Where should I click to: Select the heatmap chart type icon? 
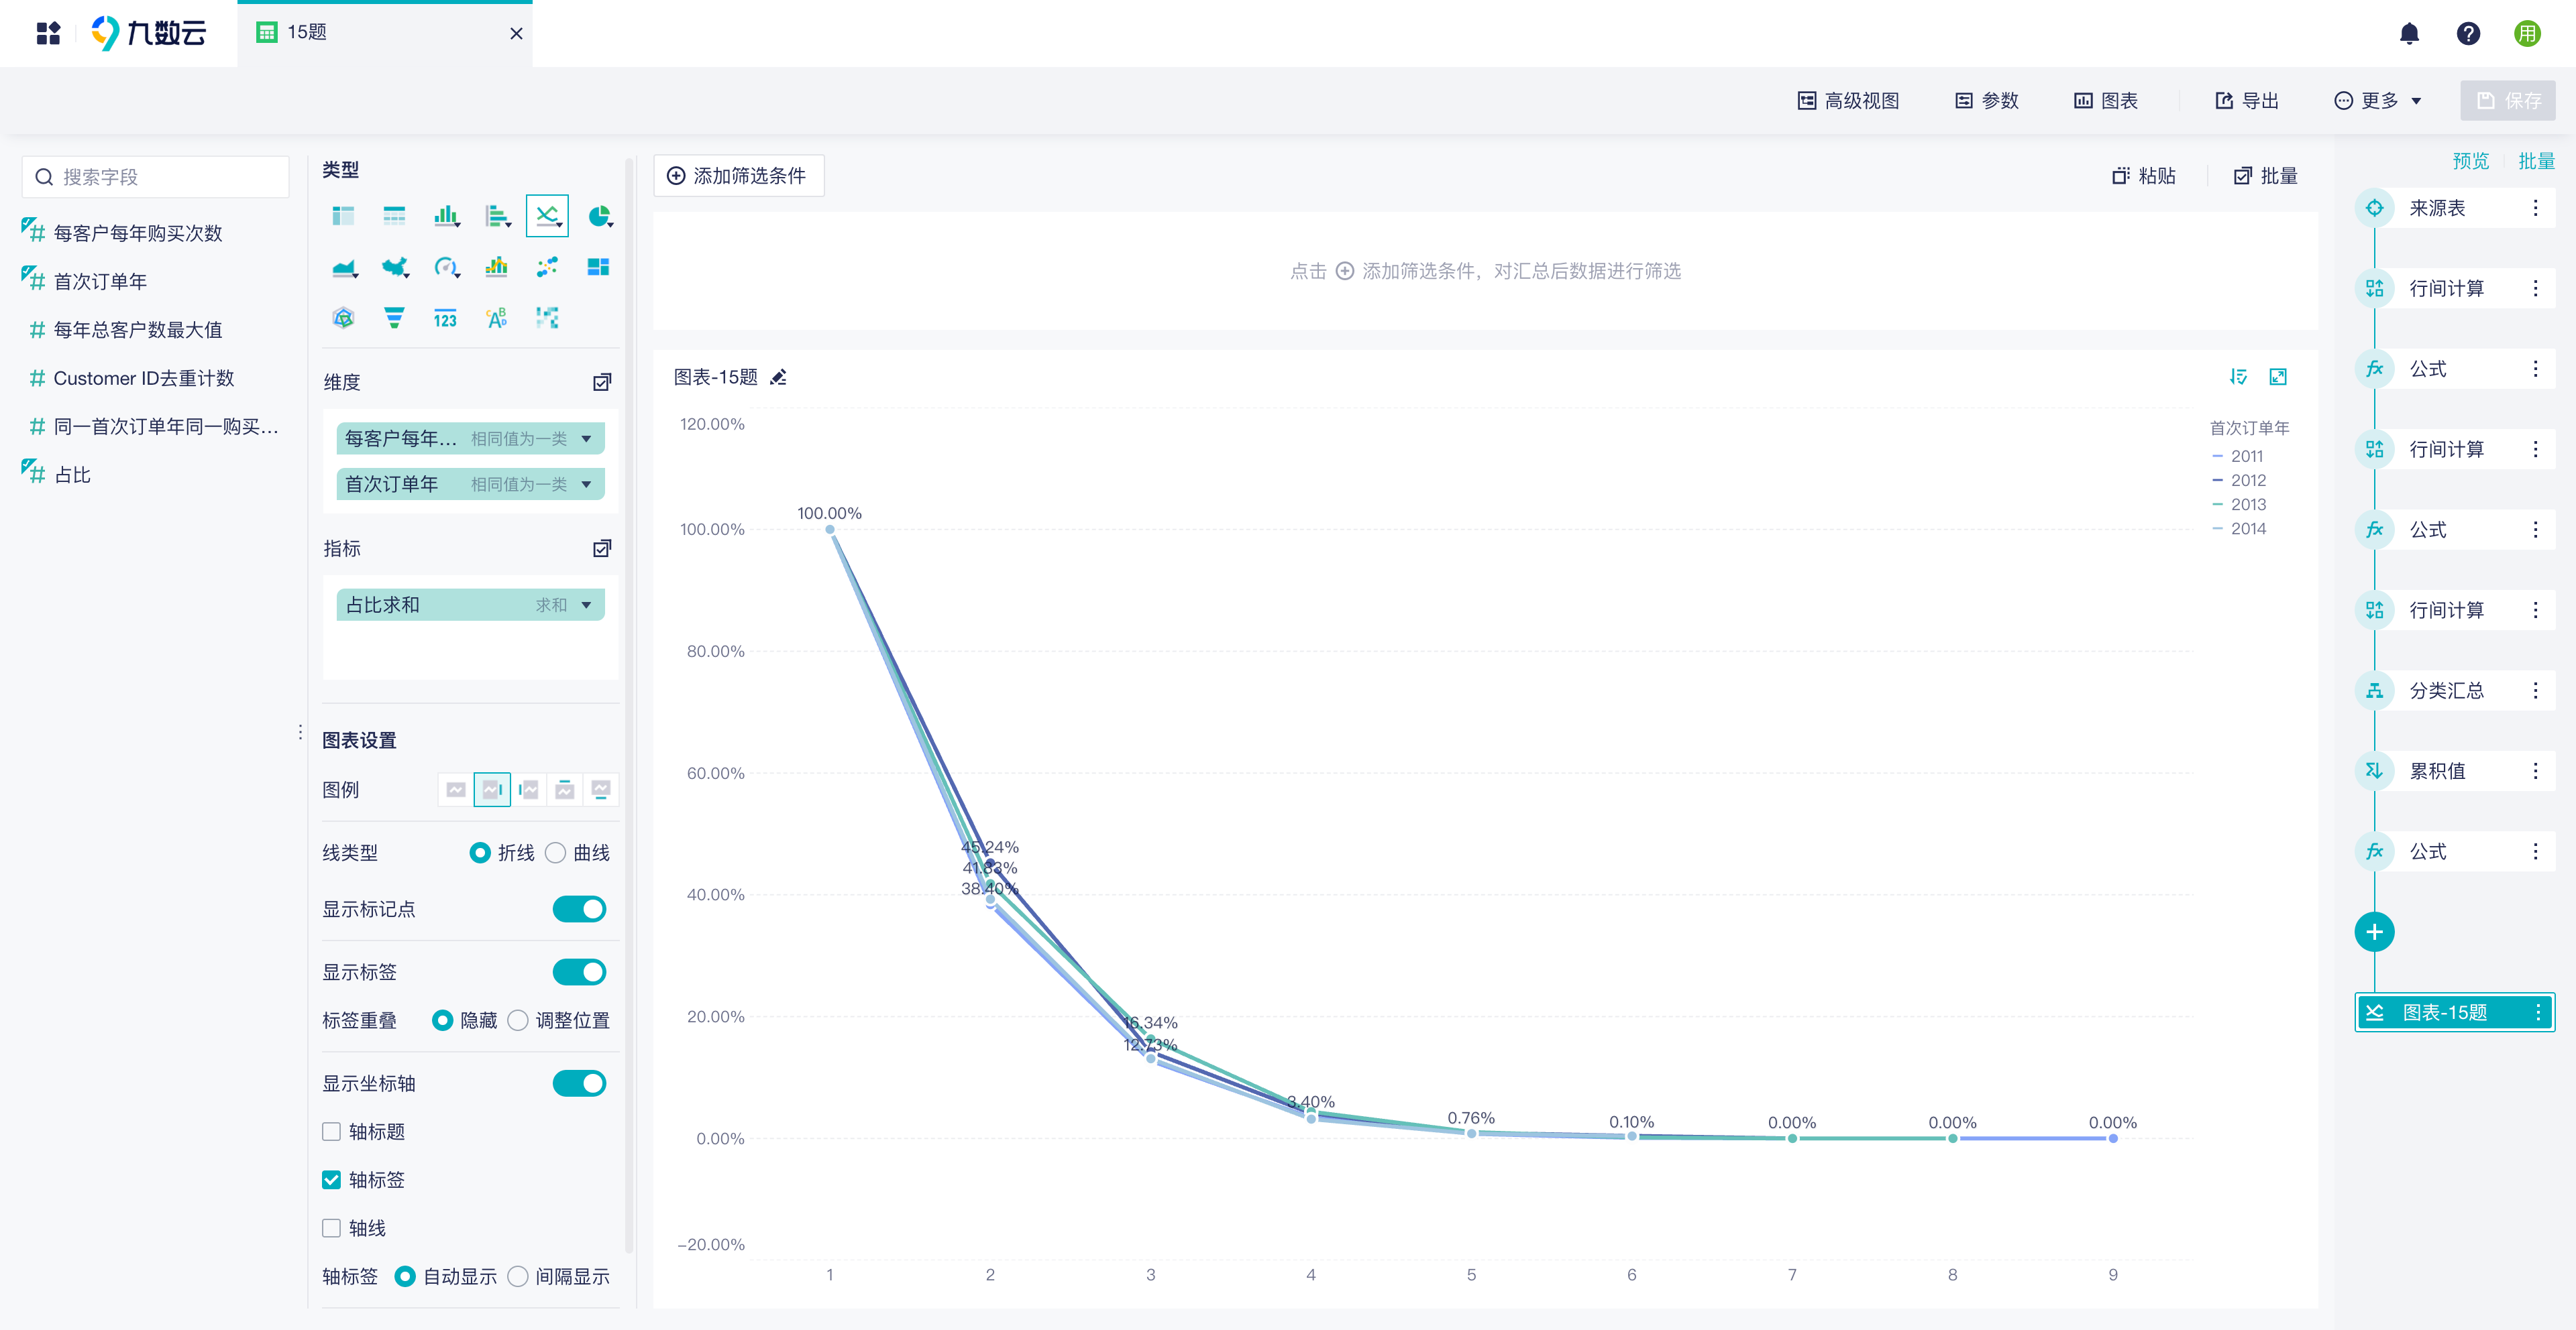[547, 318]
